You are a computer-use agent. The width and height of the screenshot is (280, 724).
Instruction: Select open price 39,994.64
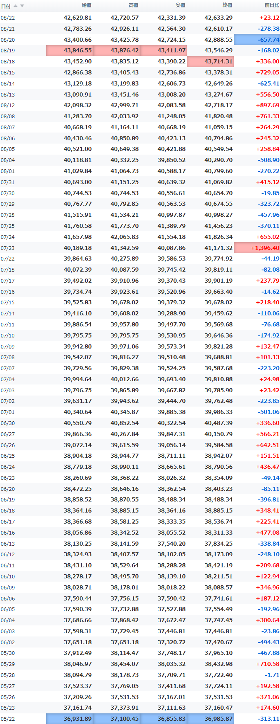point(78,379)
